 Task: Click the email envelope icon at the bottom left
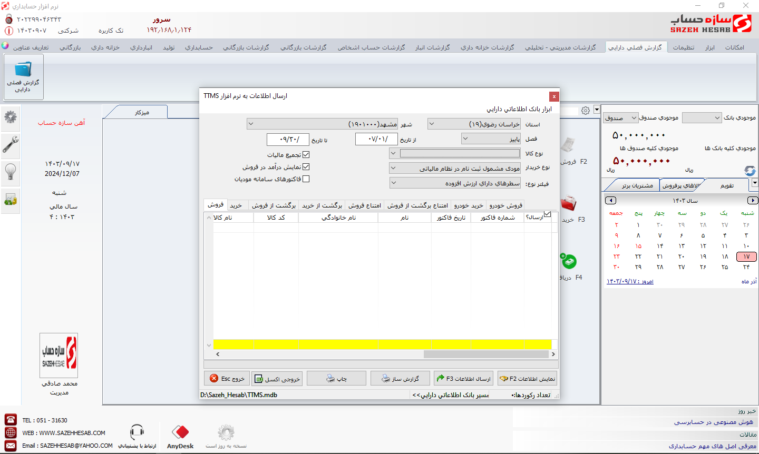click(11, 446)
